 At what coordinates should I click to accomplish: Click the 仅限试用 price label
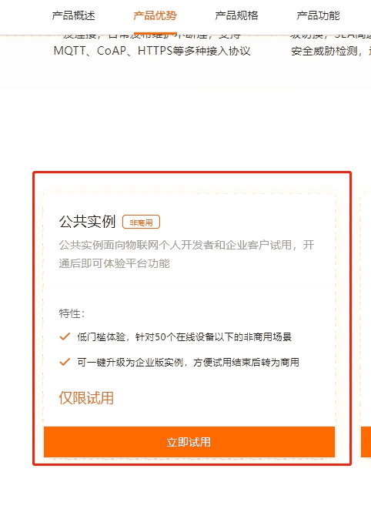tap(86, 398)
